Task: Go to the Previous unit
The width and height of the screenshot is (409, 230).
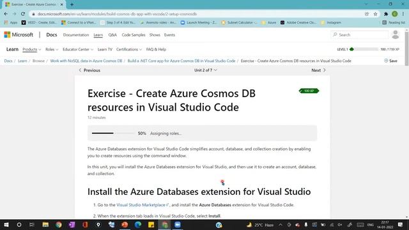Action: pyautogui.click(x=89, y=70)
